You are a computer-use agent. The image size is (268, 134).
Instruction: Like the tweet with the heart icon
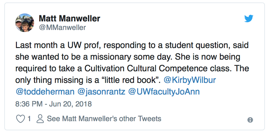coord(20,119)
